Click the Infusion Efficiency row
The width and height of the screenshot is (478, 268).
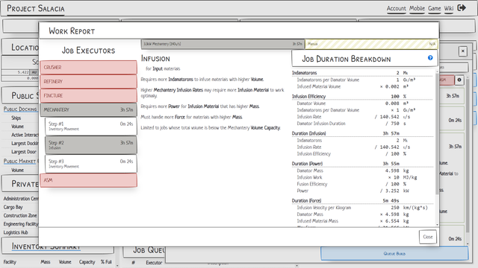[x=362, y=96]
